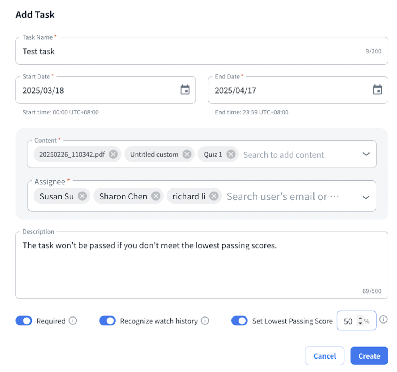Remove assignee Sharon Chen
The image size is (397, 372).
(x=156, y=196)
